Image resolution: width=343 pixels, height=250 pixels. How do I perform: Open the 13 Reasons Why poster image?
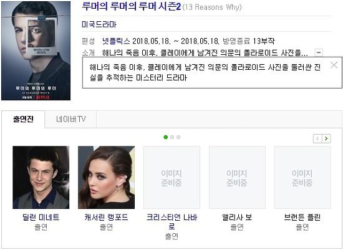coord(36,50)
